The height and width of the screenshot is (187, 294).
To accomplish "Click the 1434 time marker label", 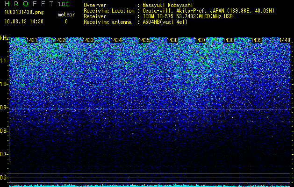I will (116, 40).
